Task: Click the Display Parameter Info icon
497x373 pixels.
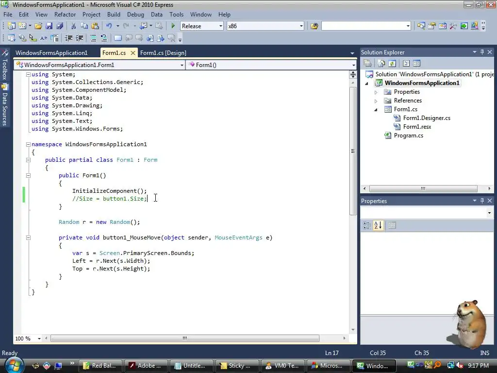Action: coord(22,38)
